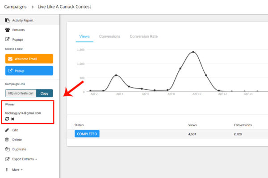Screen dimensions: 268x178
Task: Click Live Like A Canuck Contest breadcrumb
Action: point(64,7)
